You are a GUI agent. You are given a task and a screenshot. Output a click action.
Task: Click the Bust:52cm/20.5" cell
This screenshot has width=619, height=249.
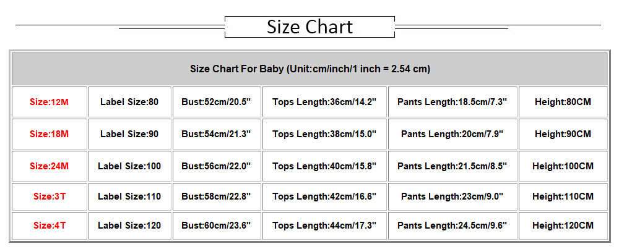[x=217, y=102]
